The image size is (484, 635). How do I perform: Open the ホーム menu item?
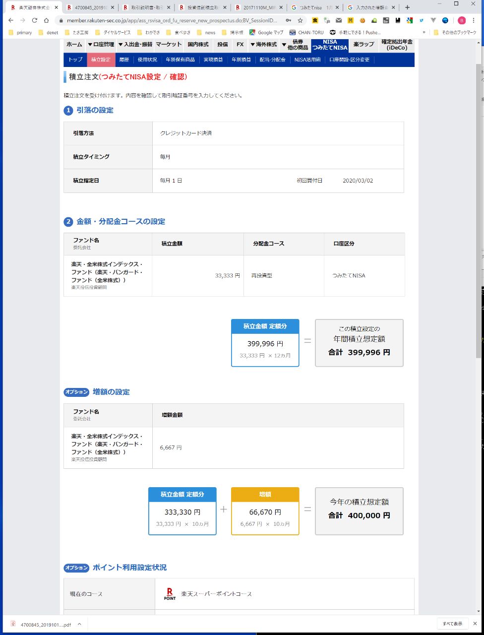click(74, 44)
